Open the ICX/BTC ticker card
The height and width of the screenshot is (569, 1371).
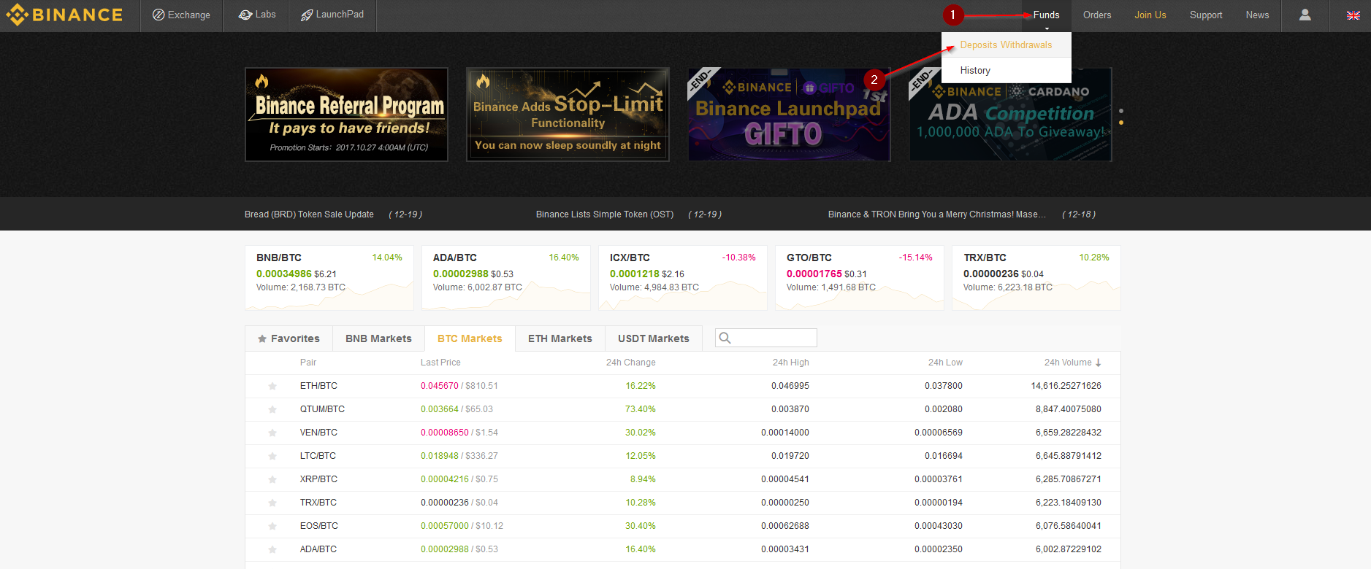coord(683,278)
